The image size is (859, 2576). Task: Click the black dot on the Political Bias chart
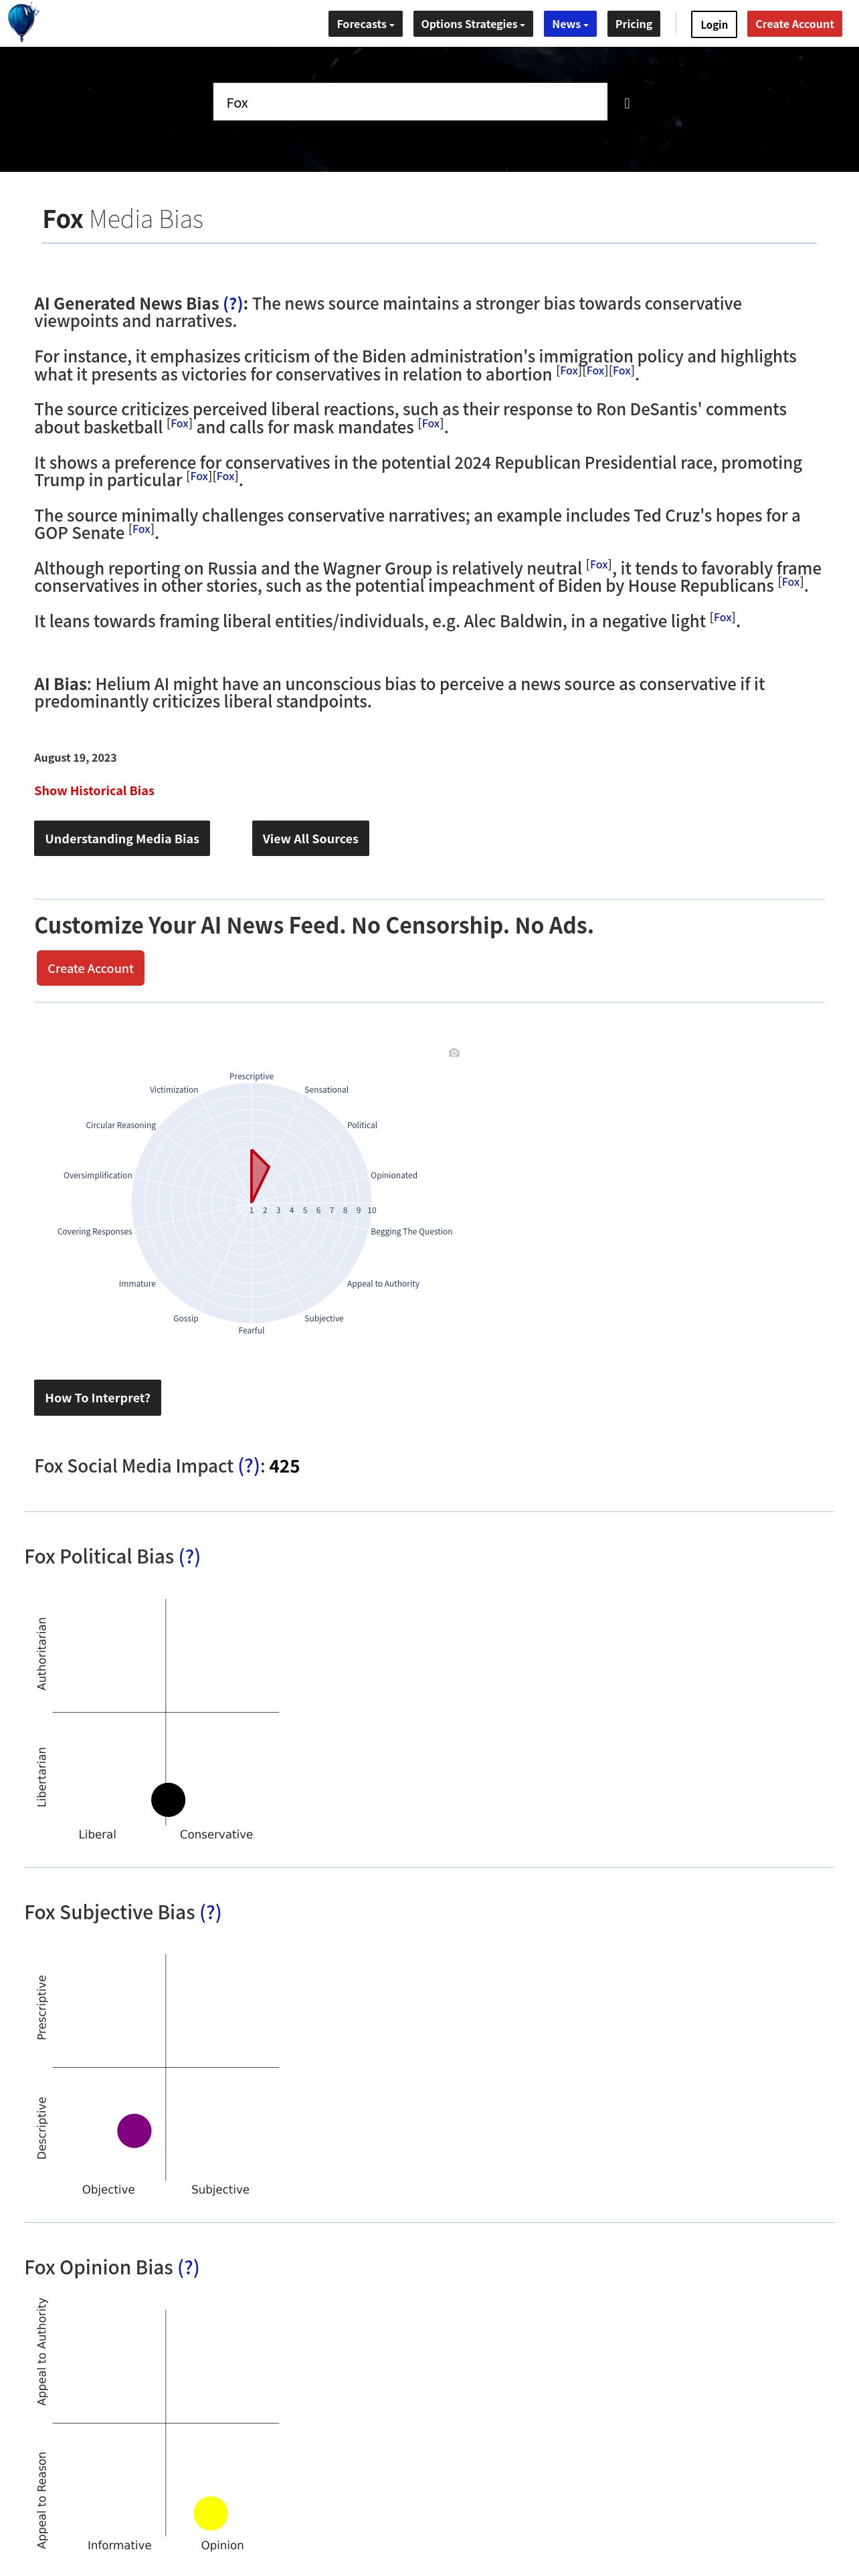pos(168,1799)
